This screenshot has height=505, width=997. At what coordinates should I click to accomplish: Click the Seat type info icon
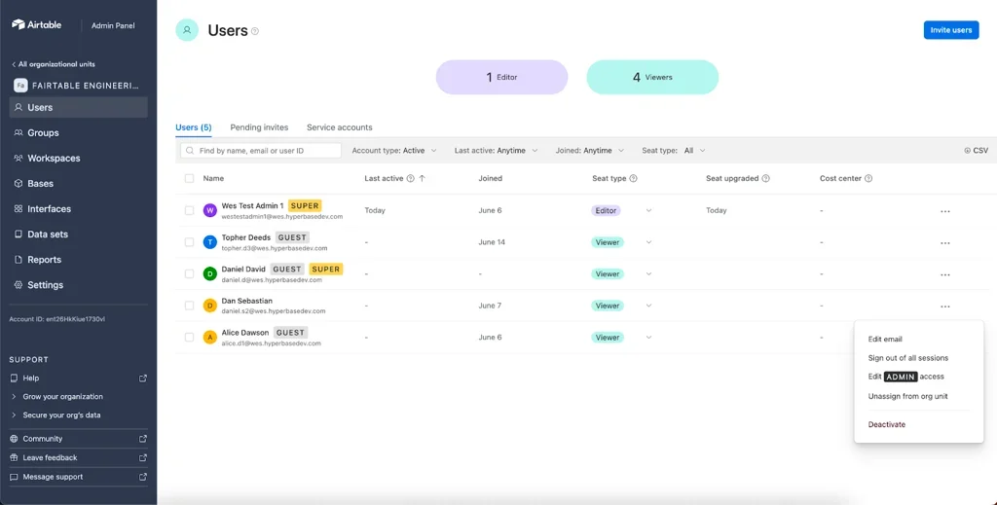(633, 178)
